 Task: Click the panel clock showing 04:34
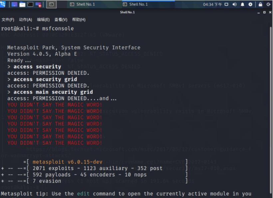coord(212,4)
